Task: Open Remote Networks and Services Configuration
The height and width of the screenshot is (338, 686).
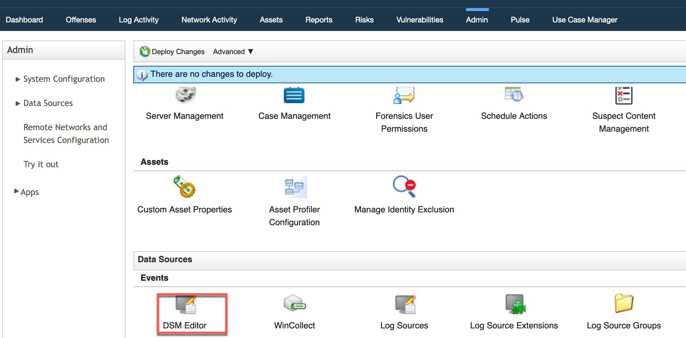Action: (65, 133)
